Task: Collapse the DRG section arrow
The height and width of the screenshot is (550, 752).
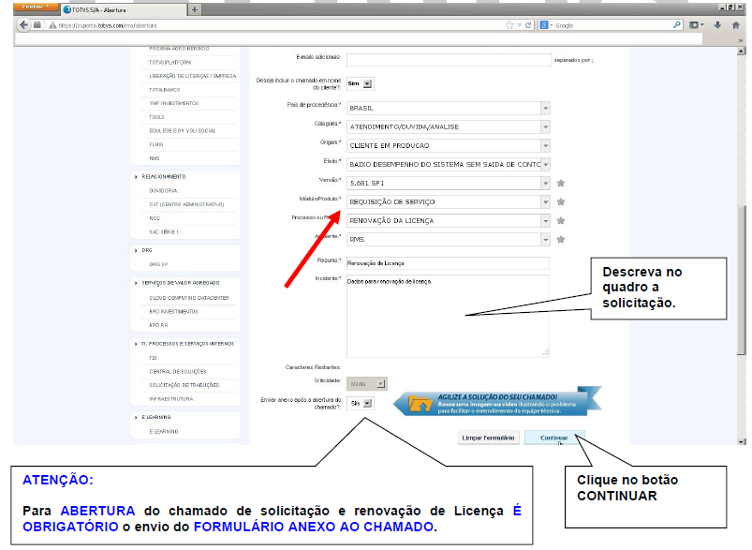Action: pos(136,250)
